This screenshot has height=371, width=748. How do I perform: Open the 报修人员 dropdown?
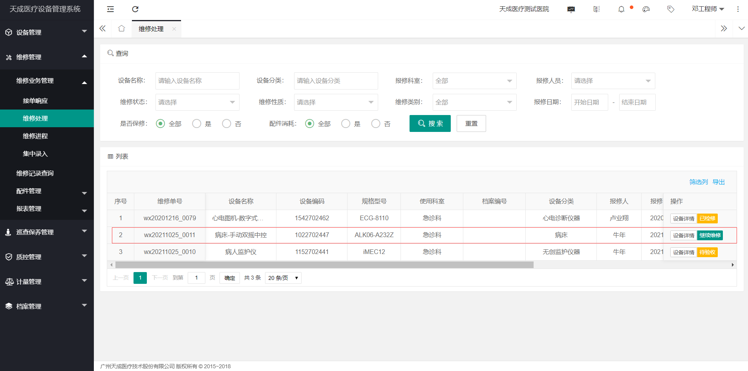tap(613, 81)
